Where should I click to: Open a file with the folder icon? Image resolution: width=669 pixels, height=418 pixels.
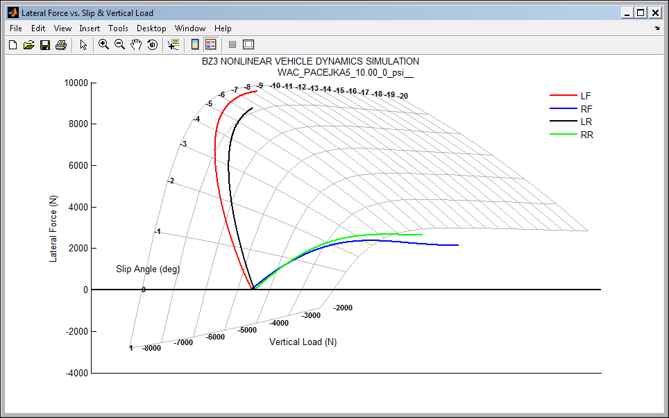[28, 45]
